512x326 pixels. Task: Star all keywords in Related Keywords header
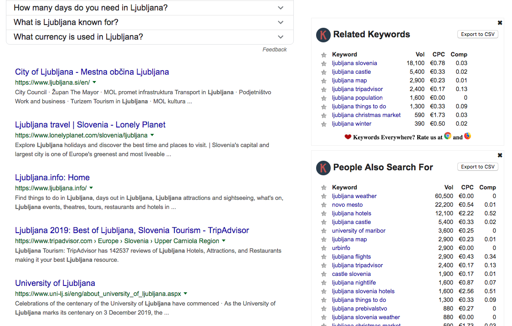(323, 55)
